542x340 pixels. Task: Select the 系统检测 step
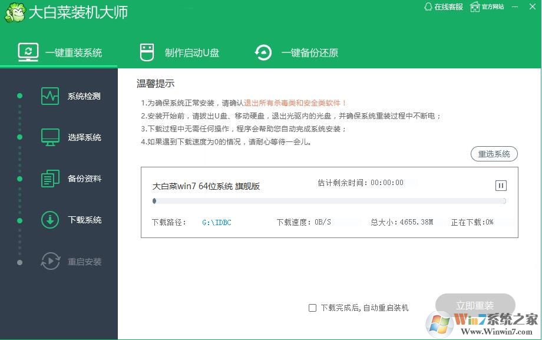[71, 96]
